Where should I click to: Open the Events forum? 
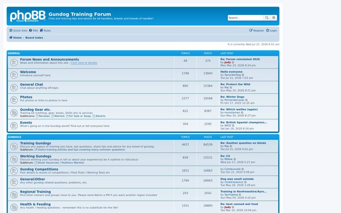(26, 123)
